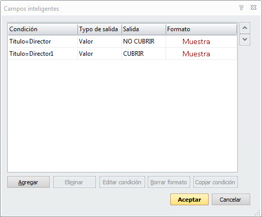Click Muestra format sample in the Director1 row
The height and width of the screenshot is (217, 262).
pos(196,54)
